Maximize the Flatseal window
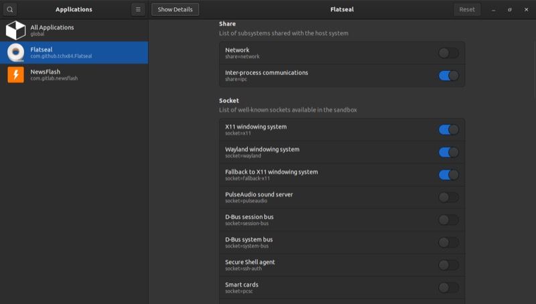 coord(510,9)
